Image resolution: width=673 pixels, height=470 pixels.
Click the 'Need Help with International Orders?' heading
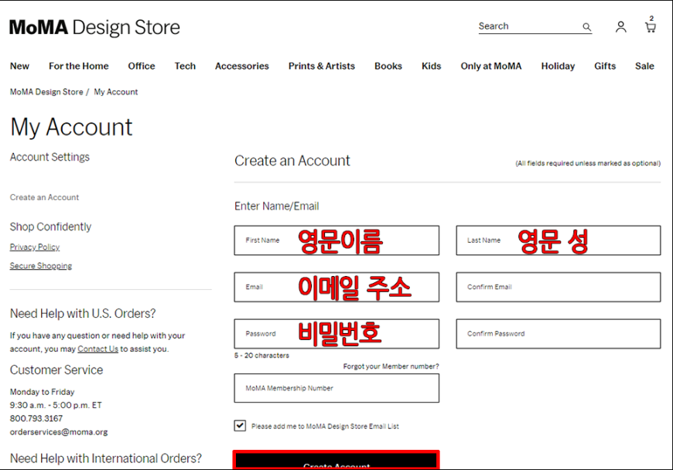pyautogui.click(x=105, y=458)
